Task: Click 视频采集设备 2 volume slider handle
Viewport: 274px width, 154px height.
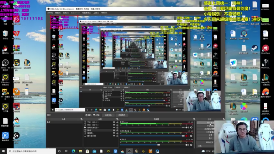Action: coord(183,136)
